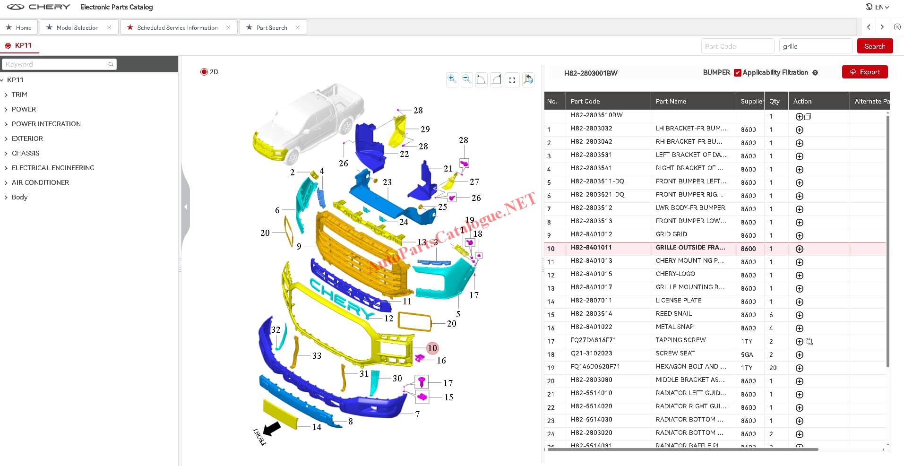Click replacement icon for TAPPING SCREW row

(x=809, y=341)
